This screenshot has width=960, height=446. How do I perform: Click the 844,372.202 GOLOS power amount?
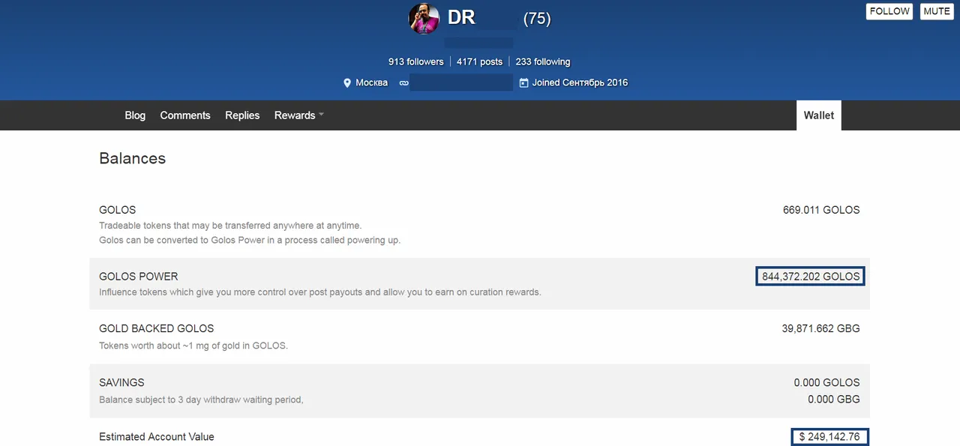811,277
